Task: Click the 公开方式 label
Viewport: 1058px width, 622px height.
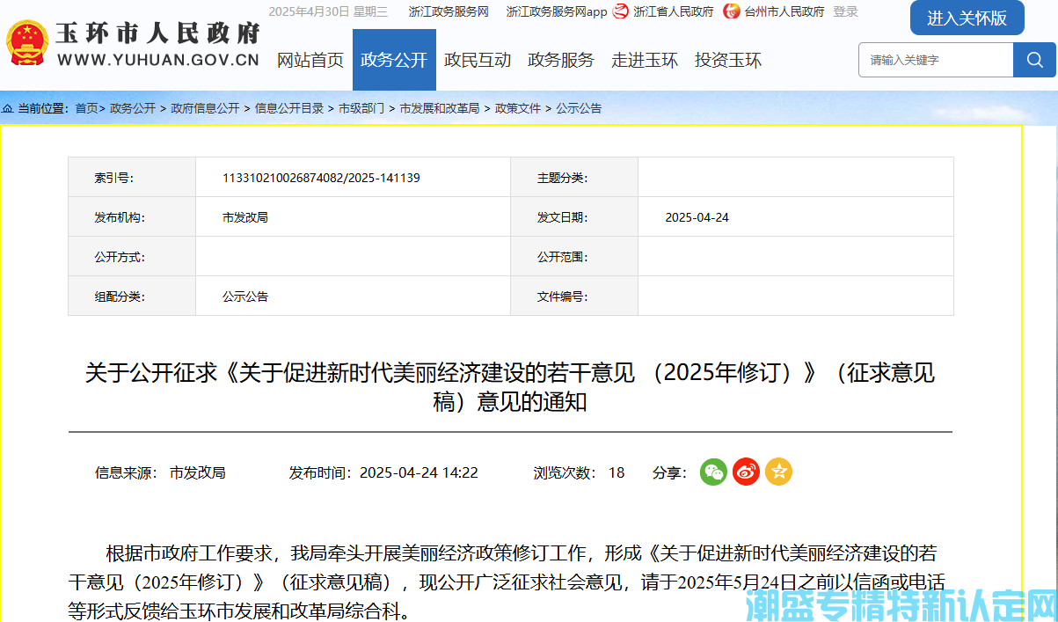Action: (x=120, y=257)
